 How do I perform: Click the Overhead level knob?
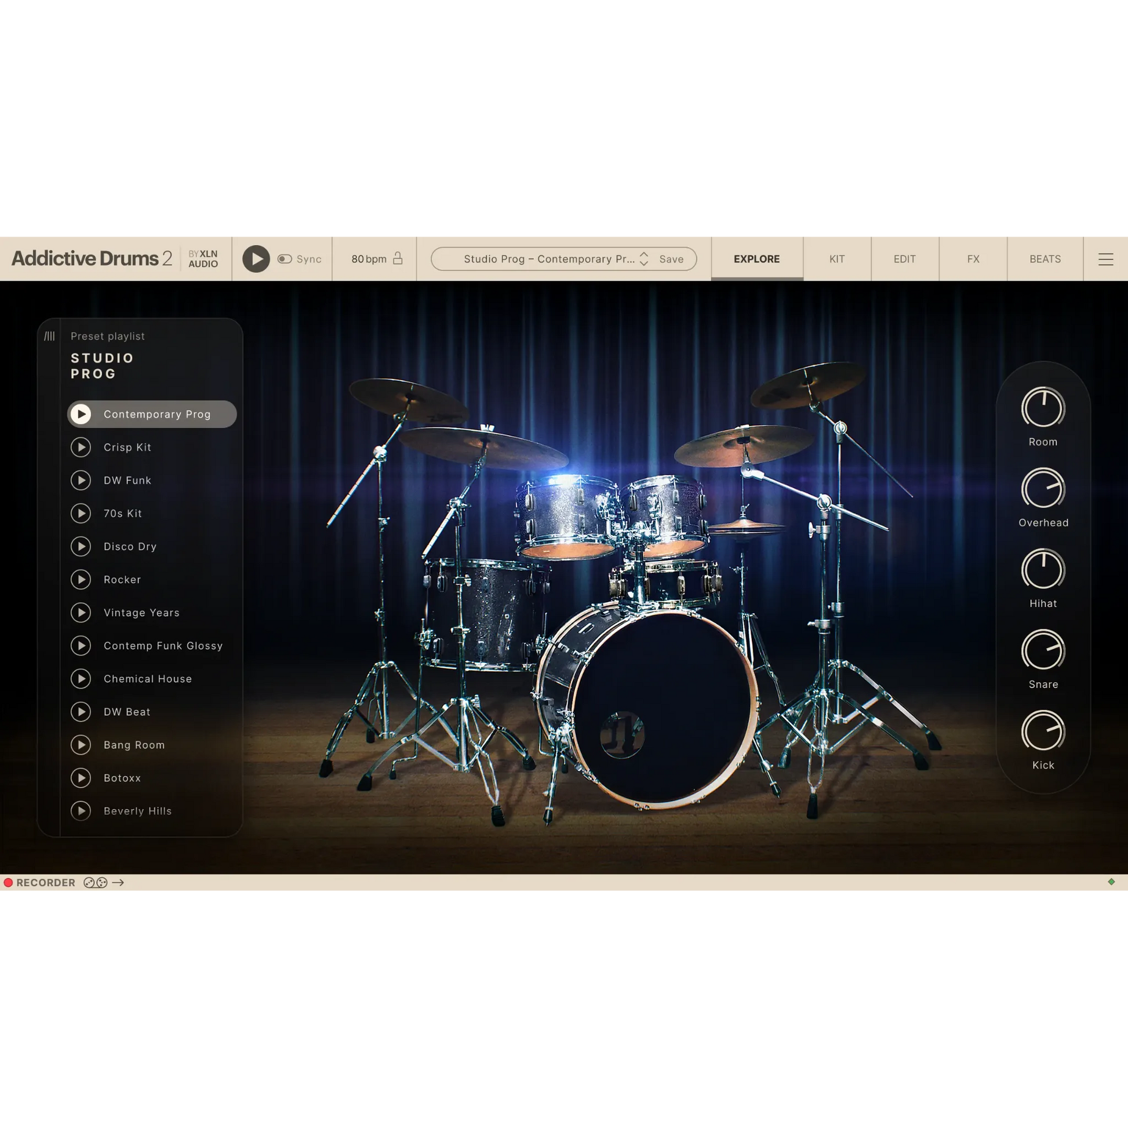[x=1043, y=488]
